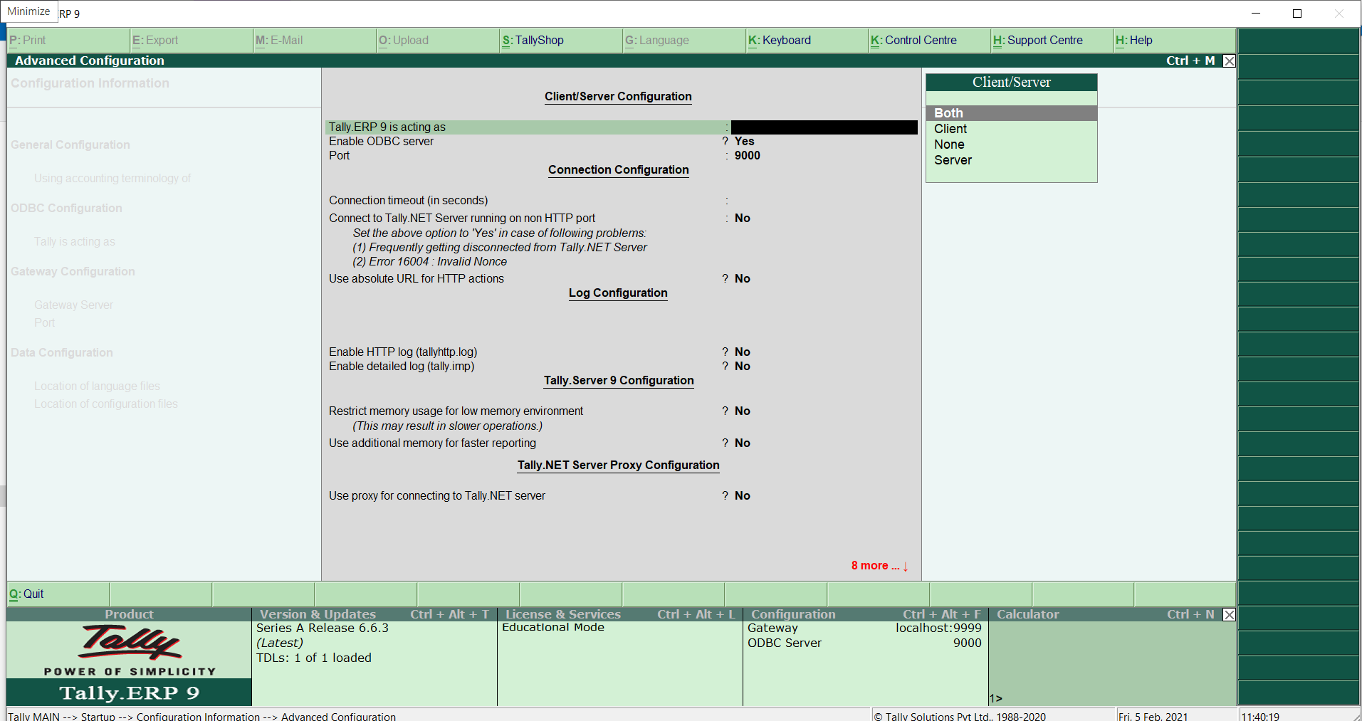Click the Port 9000 value
Image resolution: width=1362 pixels, height=721 pixels.
pyautogui.click(x=747, y=156)
